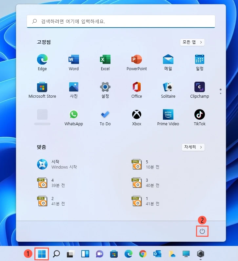This screenshot has height=261, width=238.
Task: Open the To Do app
Action: pos(105,117)
